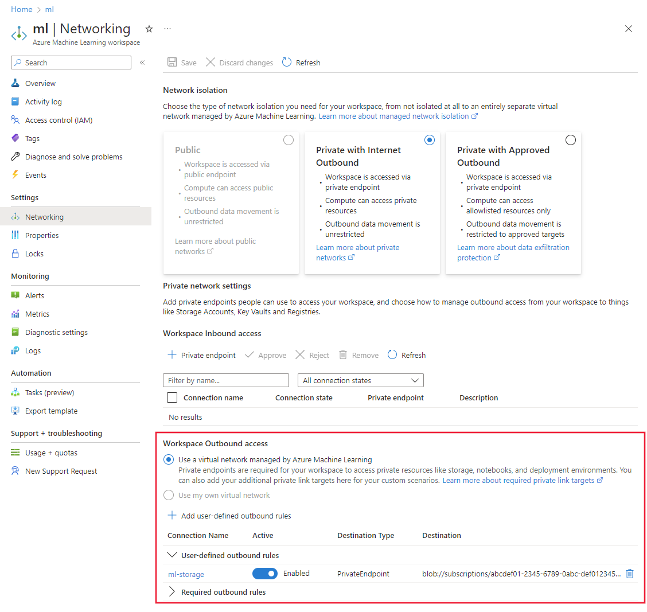Click the Workspace Inbound access Refresh icon
This screenshot has height=612, width=647.
point(392,355)
